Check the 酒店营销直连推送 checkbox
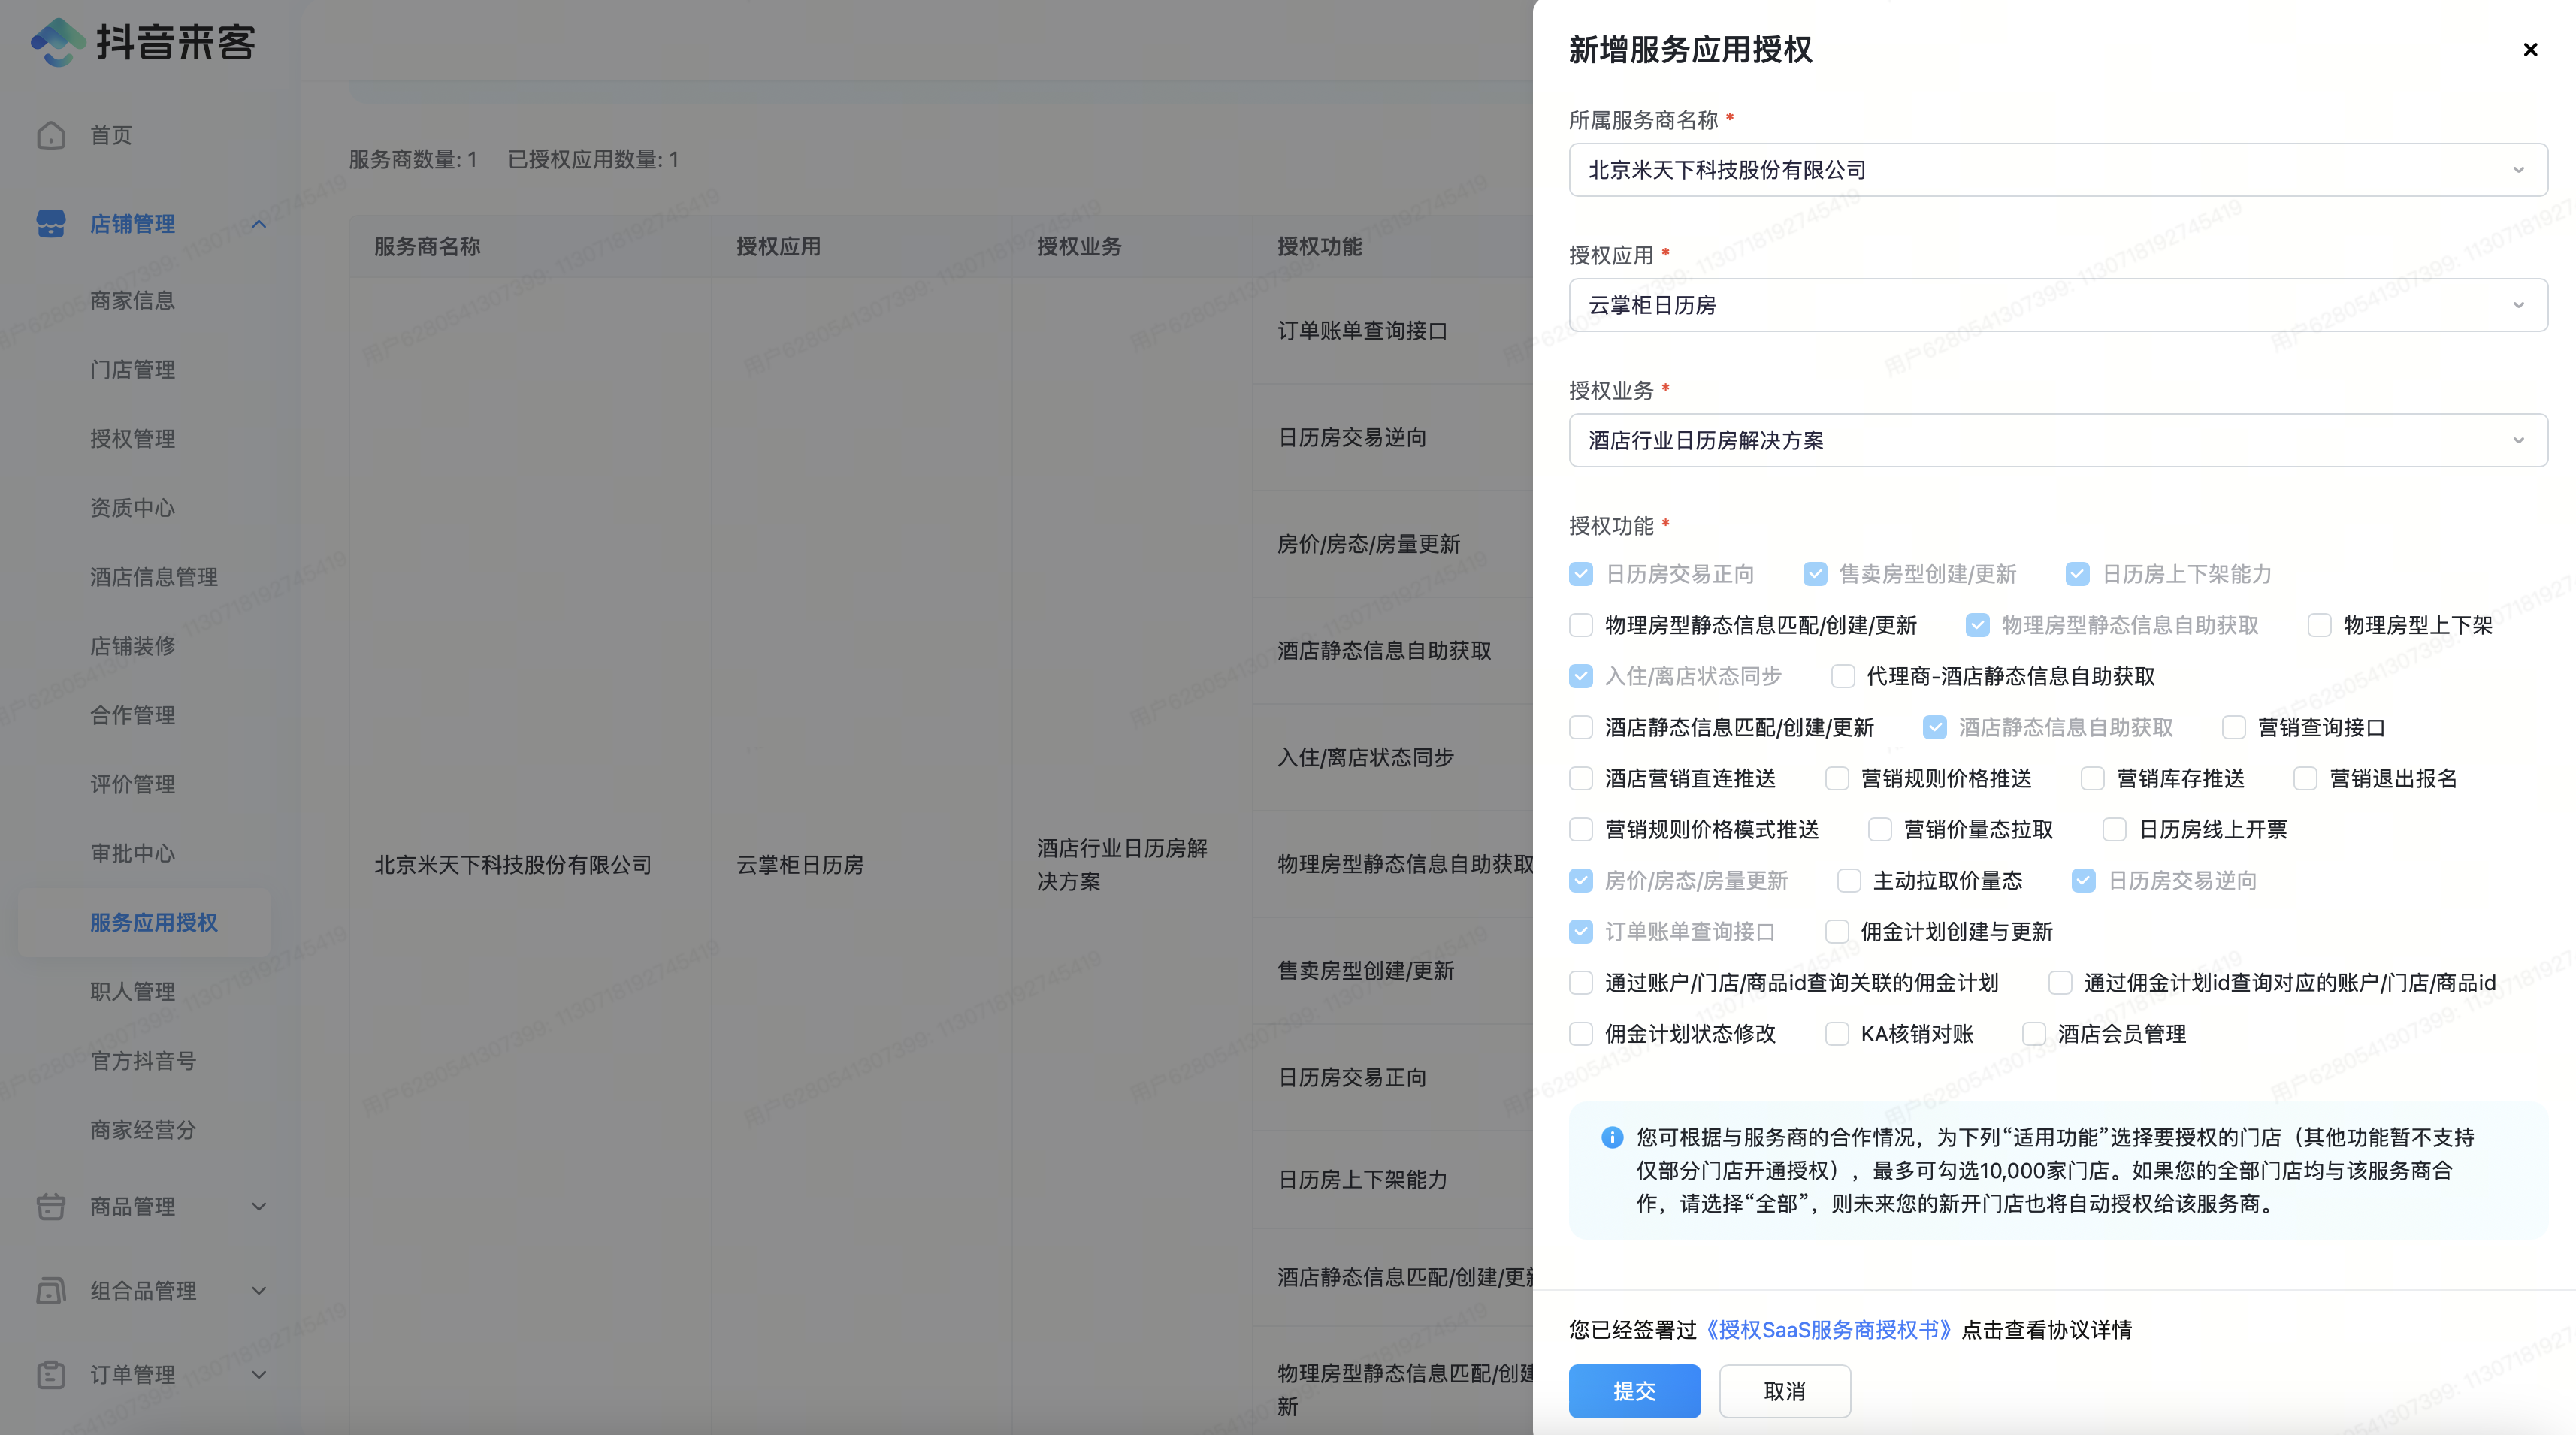This screenshot has width=2576, height=1435. point(1581,778)
